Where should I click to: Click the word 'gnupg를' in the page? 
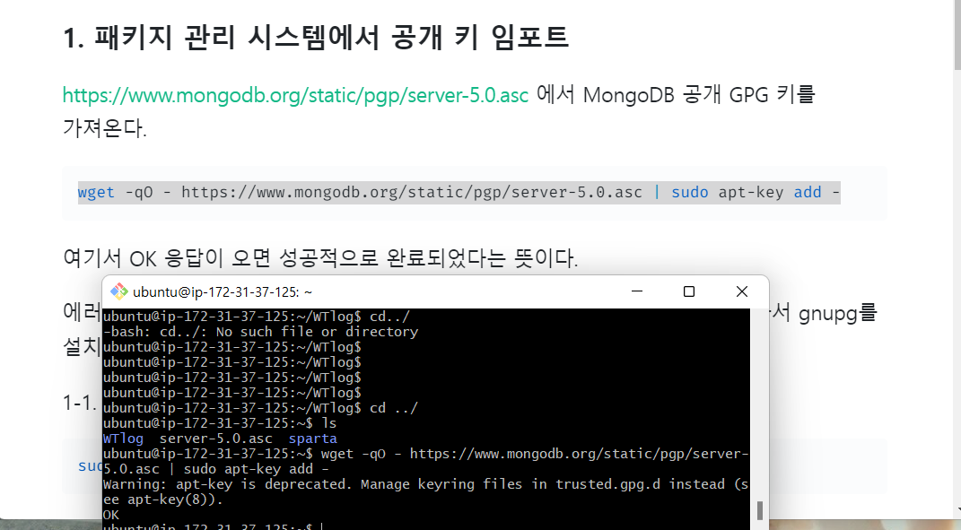pos(838,313)
